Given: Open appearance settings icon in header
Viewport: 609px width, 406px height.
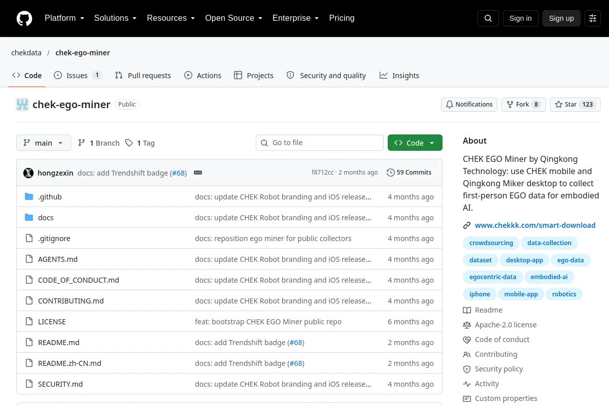Looking at the screenshot, I should (593, 18).
